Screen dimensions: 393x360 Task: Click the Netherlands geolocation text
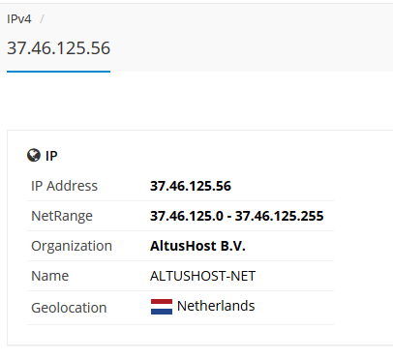(x=216, y=306)
